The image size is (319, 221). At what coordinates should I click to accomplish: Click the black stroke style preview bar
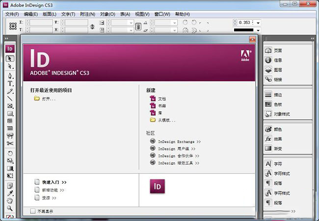[x=243, y=30]
